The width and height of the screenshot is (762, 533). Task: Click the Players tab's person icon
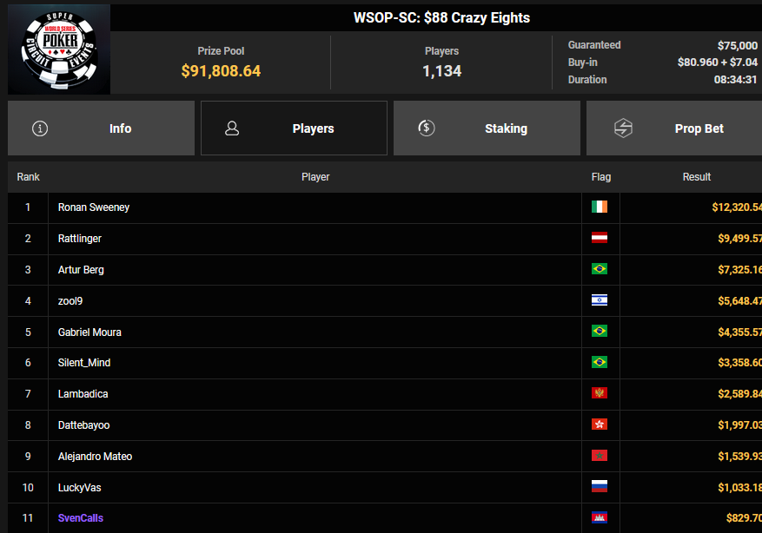point(232,128)
